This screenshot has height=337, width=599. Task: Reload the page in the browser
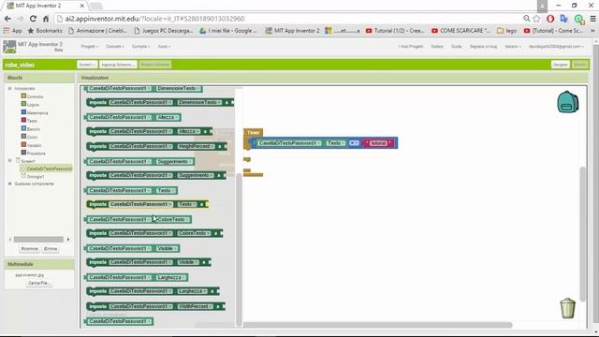click(33, 19)
